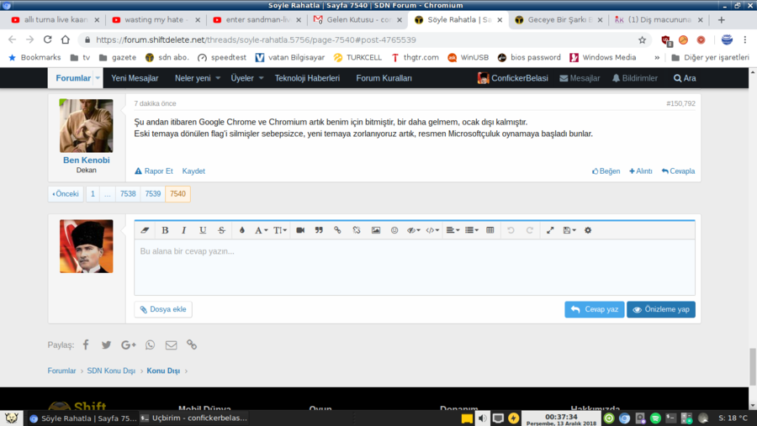757x426 pixels.
Task: Share thread by email icon
Action: pos(171,344)
